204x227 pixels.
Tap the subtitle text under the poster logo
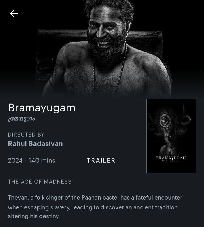coord(170,161)
